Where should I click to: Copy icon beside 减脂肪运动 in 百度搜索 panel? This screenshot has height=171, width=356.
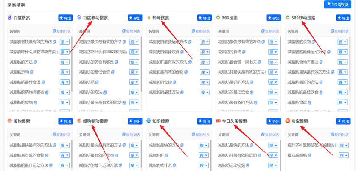pos(31,72)
